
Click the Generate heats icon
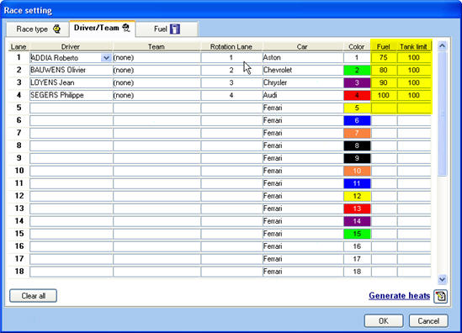point(440,296)
